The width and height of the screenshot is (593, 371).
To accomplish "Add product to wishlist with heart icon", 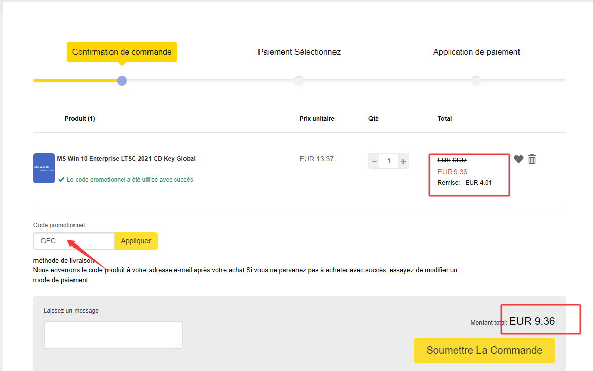I will tap(518, 159).
